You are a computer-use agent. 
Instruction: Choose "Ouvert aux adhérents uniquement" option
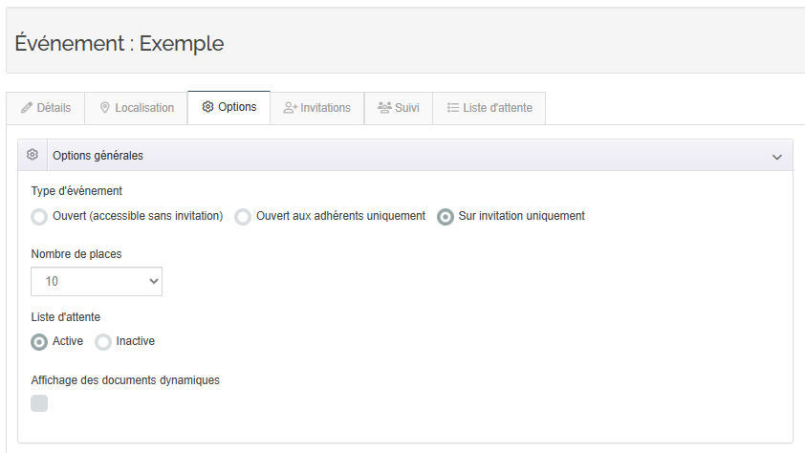click(x=243, y=217)
